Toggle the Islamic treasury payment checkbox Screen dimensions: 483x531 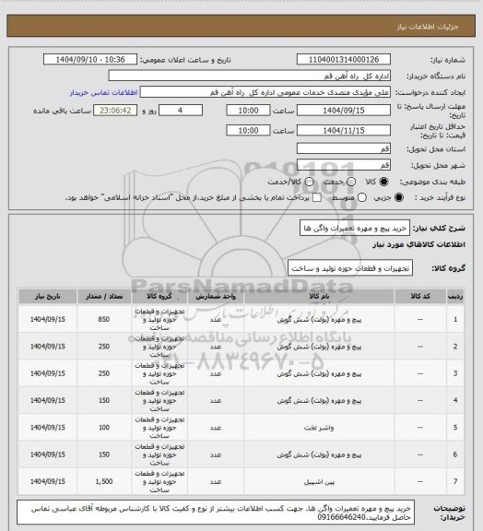tap(317, 197)
